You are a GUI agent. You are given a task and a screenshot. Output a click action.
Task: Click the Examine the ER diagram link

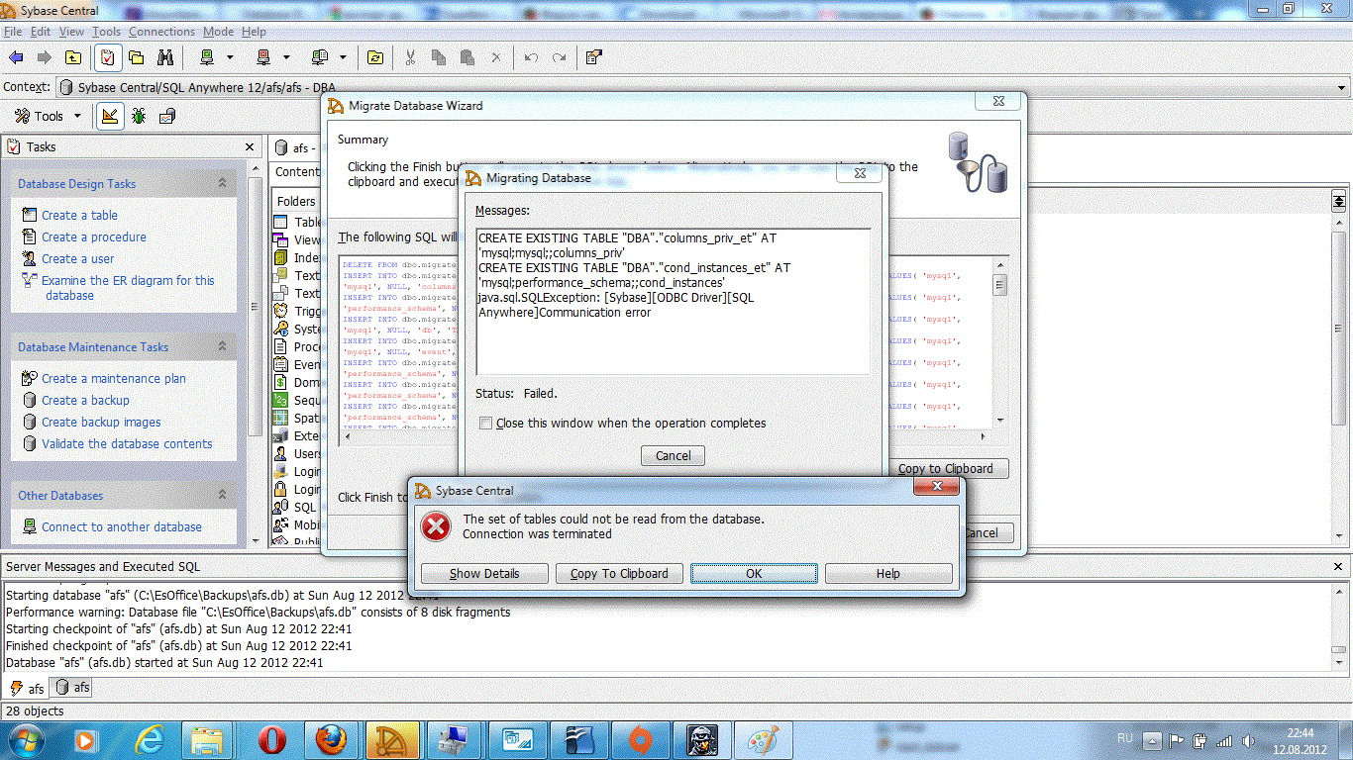pyautogui.click(x=128, y=288)
